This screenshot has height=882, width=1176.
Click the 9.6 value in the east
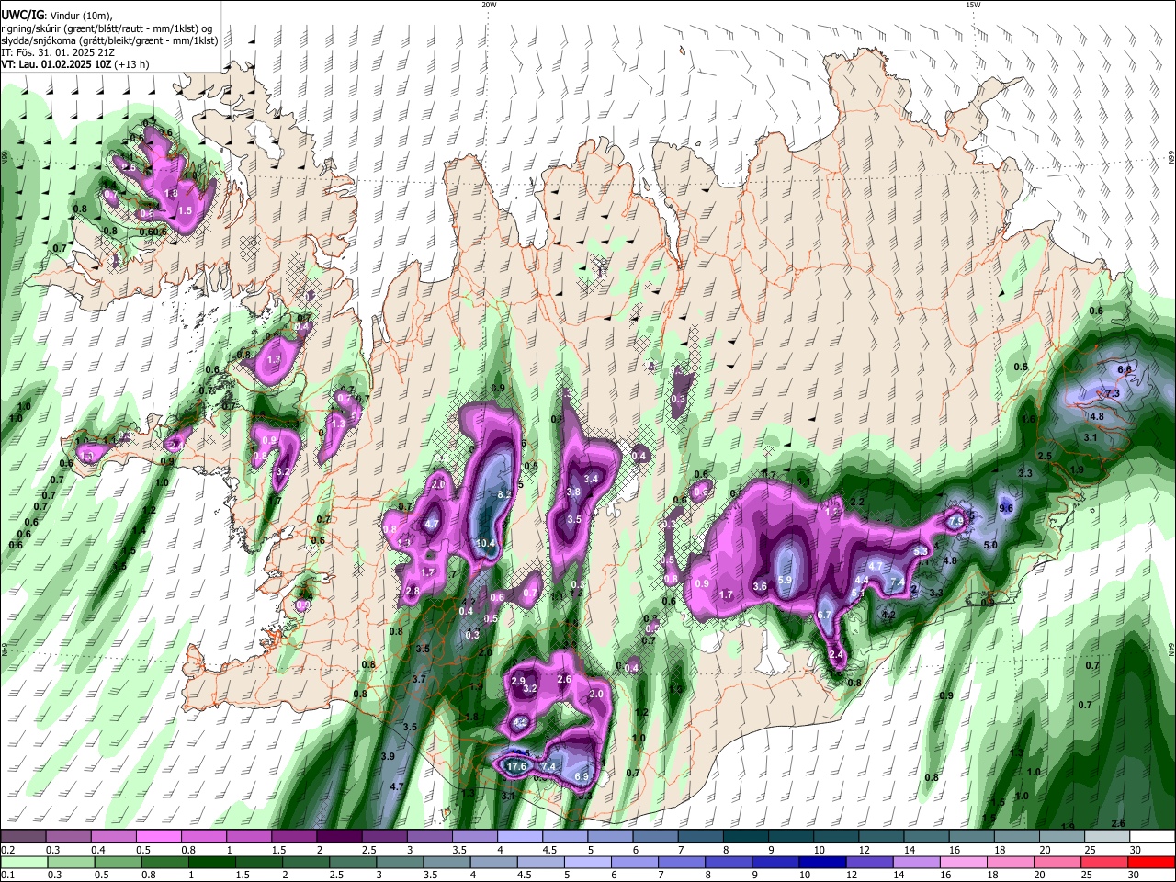click(1006, 508)
